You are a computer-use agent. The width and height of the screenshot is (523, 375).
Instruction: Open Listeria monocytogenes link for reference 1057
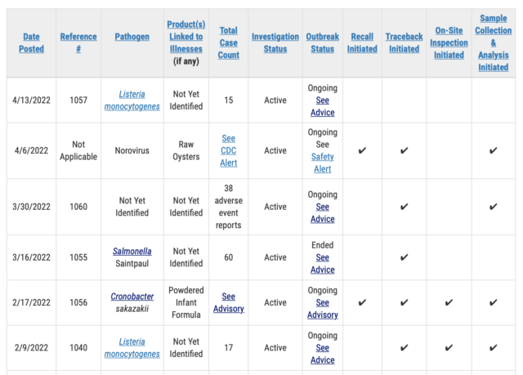pyautogui.click(x=132, y=100)
